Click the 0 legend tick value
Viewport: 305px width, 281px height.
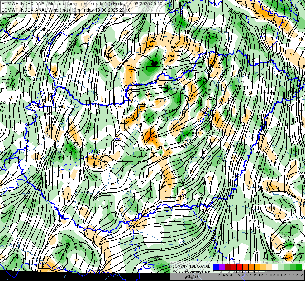pyautogui.click(x=278, y=275)
